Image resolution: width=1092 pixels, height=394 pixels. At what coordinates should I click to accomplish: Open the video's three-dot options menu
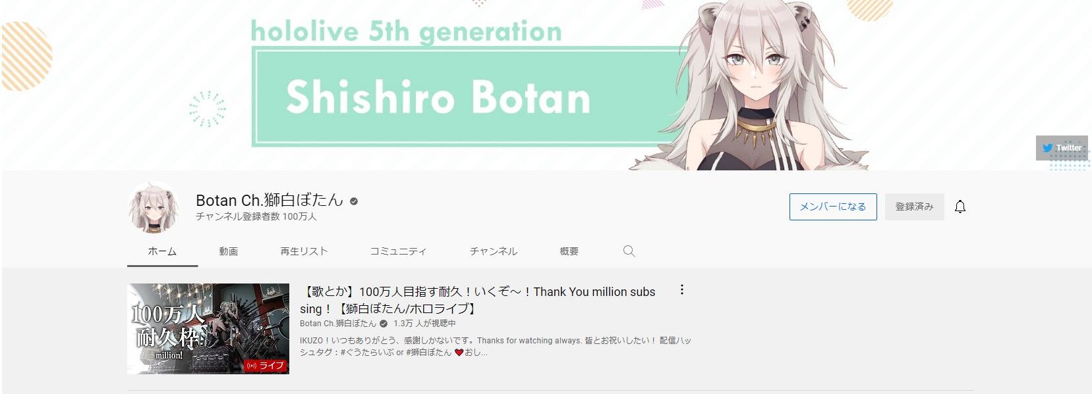click(682, 289)
